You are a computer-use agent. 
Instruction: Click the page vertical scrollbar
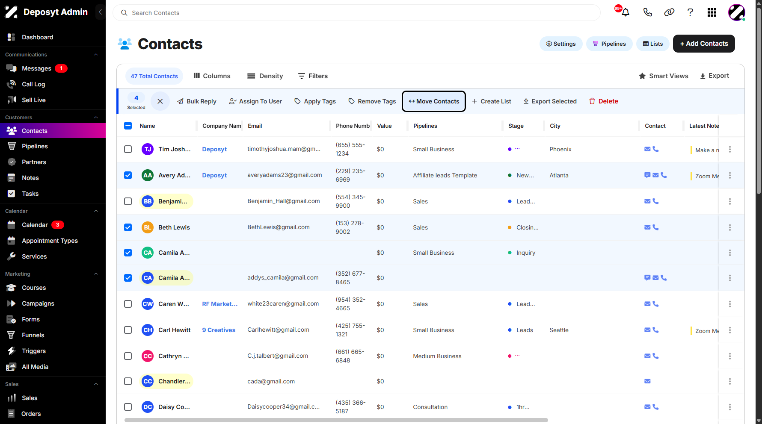coord(759,100)
